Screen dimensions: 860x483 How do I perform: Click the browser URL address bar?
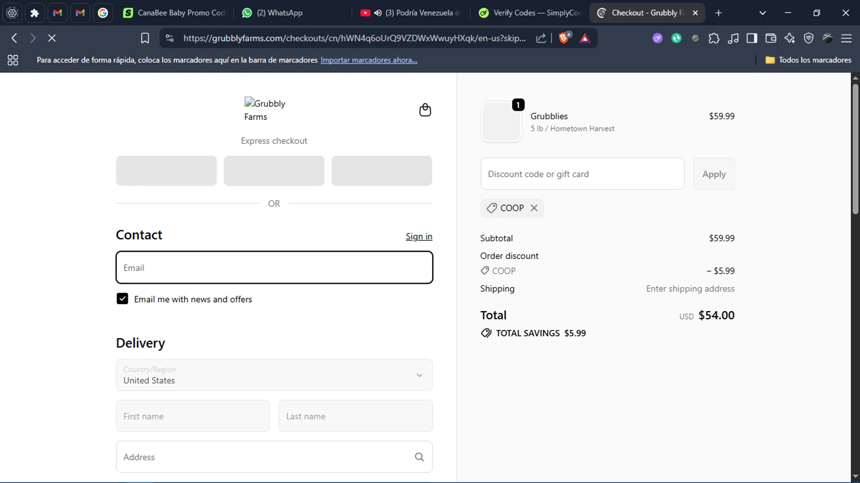point(354,38)
